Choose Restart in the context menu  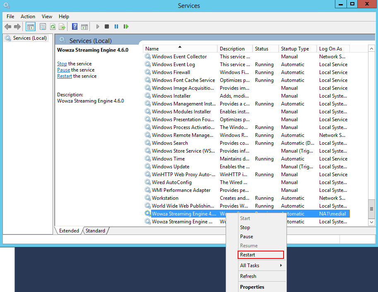(260, 255)
